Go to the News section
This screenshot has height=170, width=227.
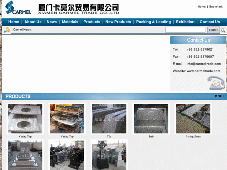click(52, 22)
